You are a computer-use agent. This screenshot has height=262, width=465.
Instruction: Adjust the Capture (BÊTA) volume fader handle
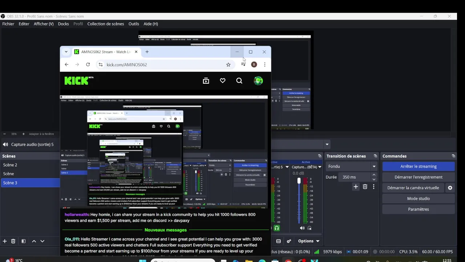[x=299, y=180]
